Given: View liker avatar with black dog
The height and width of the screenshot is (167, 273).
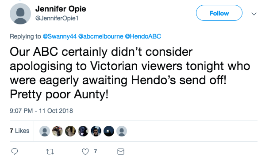Looking at the screenshot, I should tap(83, 131).
